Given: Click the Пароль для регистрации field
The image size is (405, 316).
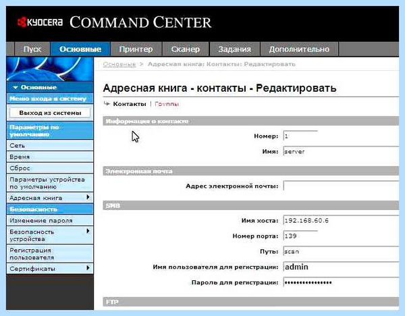Looking at the screenshot, I should pos(341,282).
